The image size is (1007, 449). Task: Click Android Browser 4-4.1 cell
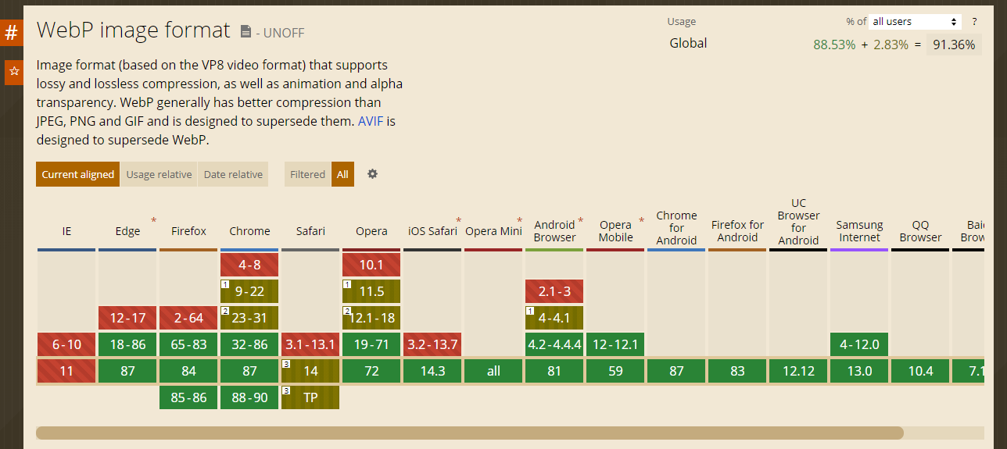point(554,318)
